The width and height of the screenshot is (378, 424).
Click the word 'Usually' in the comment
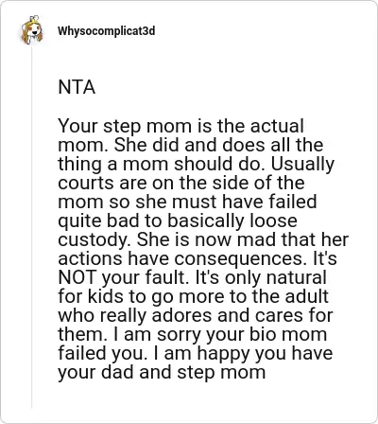click(x=302, y=165)
